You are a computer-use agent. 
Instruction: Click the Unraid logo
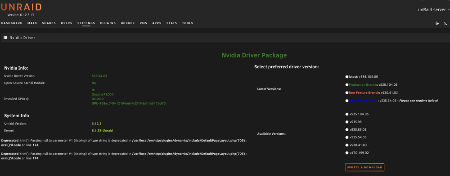pos(21,7)
